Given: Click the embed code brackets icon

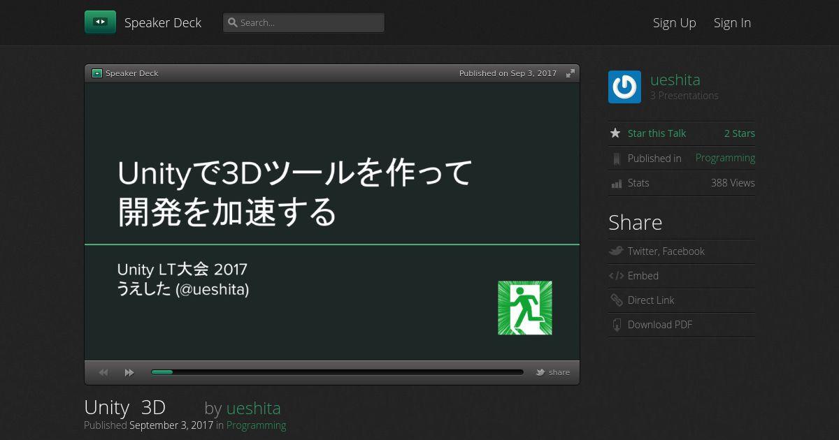Looking at the screenshot, I should [x=616, y=276].
